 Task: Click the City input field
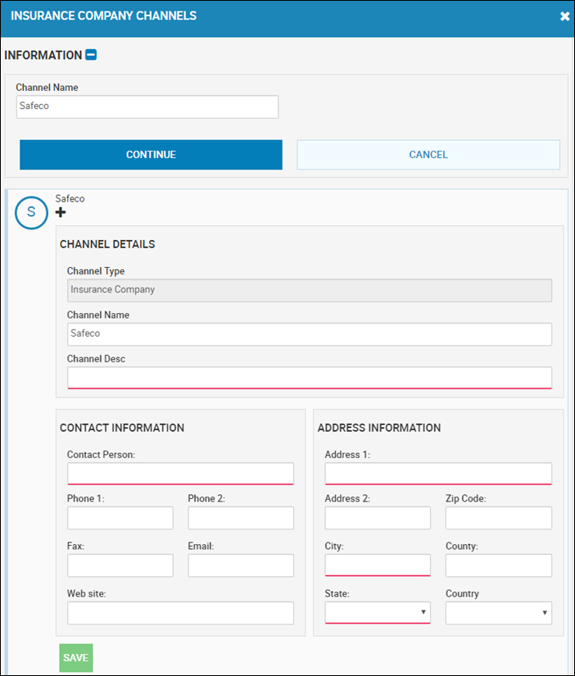pos(378,565)
